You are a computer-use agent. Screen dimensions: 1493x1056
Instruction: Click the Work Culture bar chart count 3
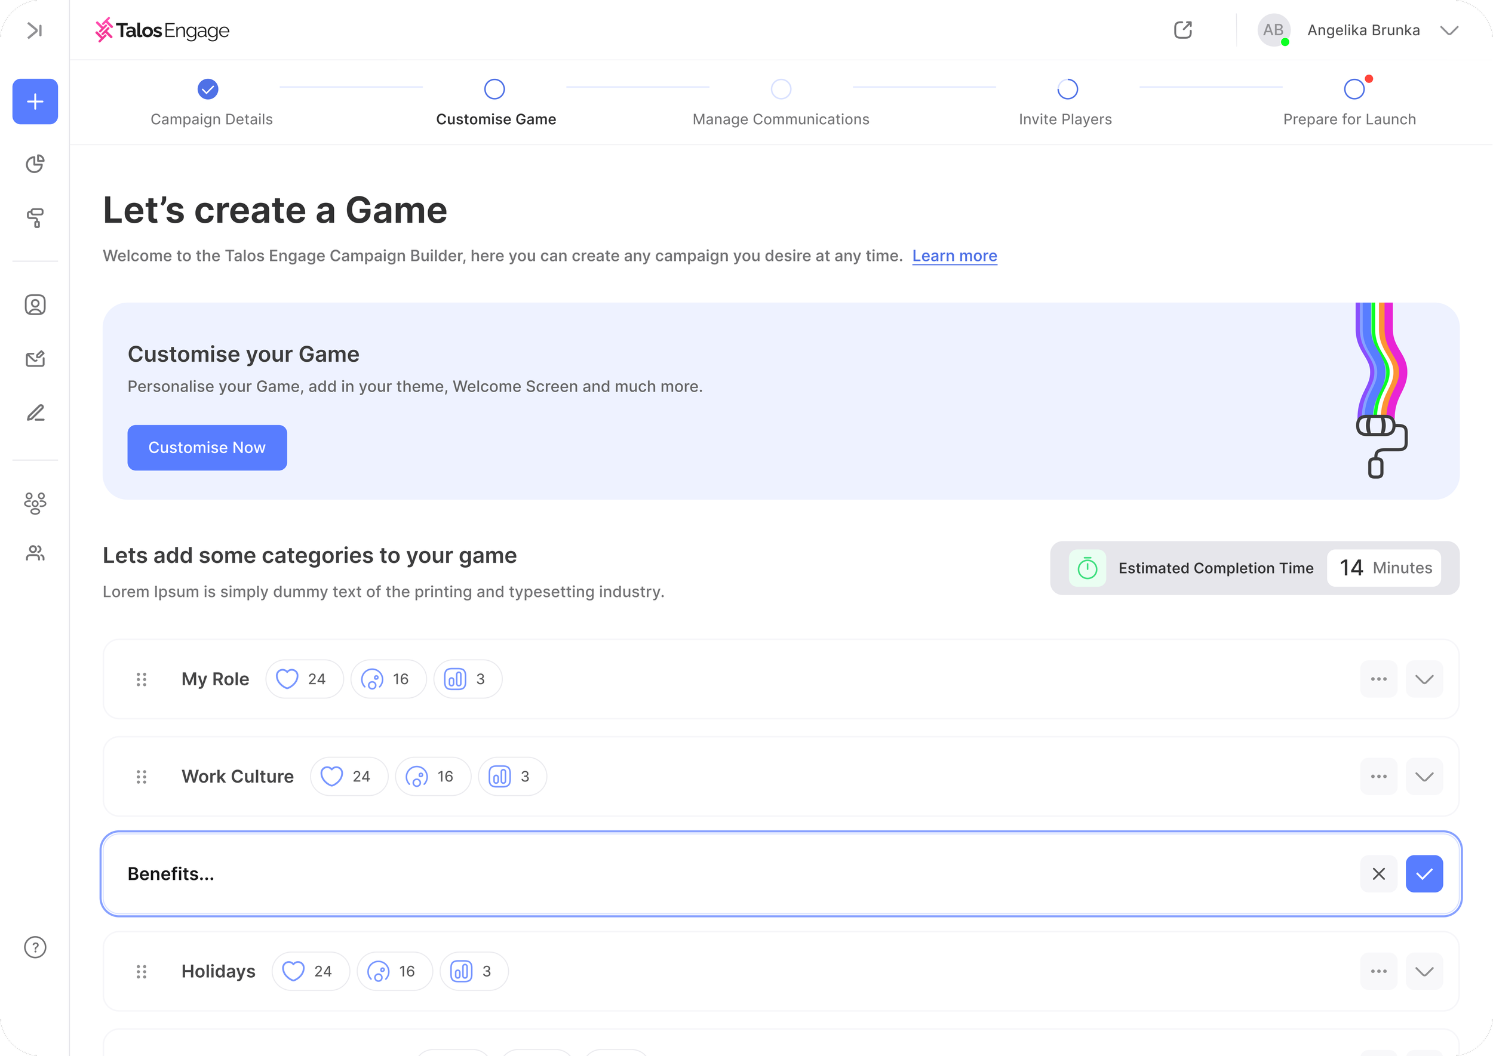[x=512, y=777]
